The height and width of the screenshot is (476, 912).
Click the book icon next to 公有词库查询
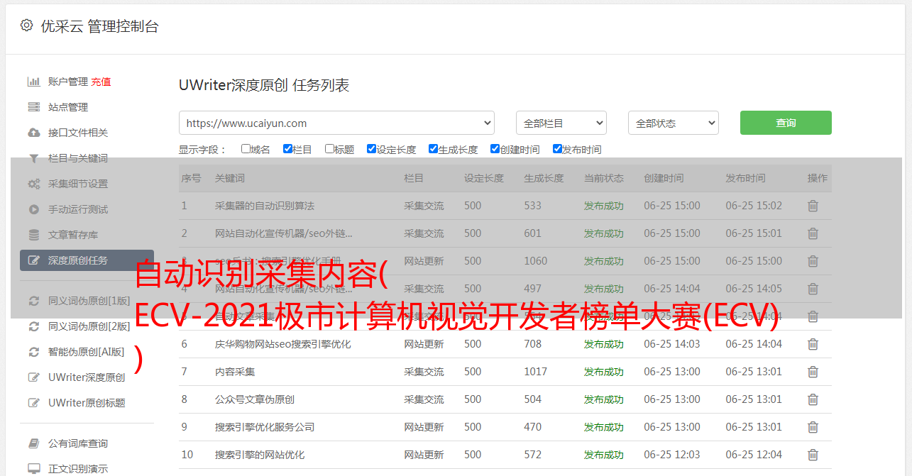pos(33,443)
